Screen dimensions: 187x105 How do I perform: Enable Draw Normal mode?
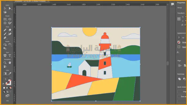click(x=4, y=92)
